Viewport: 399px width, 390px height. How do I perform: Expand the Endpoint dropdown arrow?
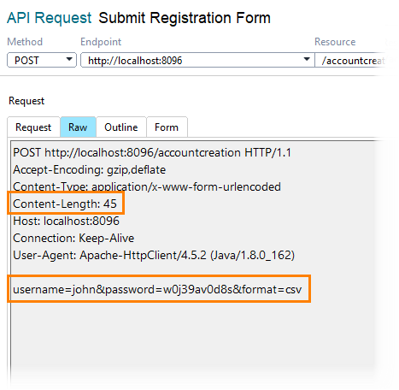(x=307, y=59)
